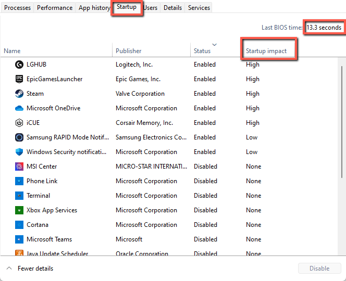This screenshot has width=346, height=281.
Task: Select the Xbox App Services entry name
Action: pos(52,210)
